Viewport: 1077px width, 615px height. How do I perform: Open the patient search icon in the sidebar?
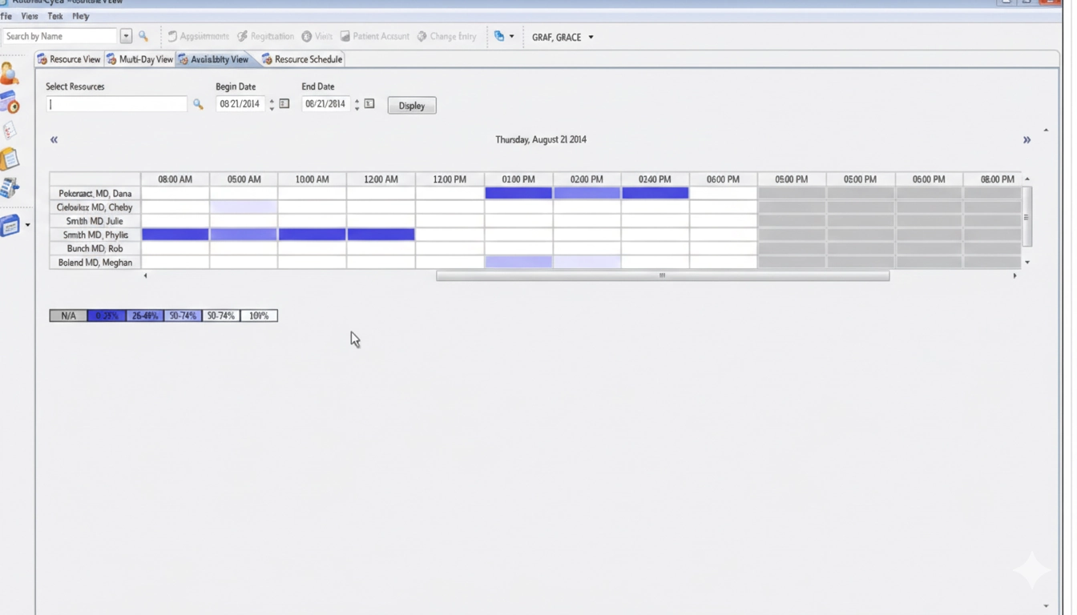[10, 74]
